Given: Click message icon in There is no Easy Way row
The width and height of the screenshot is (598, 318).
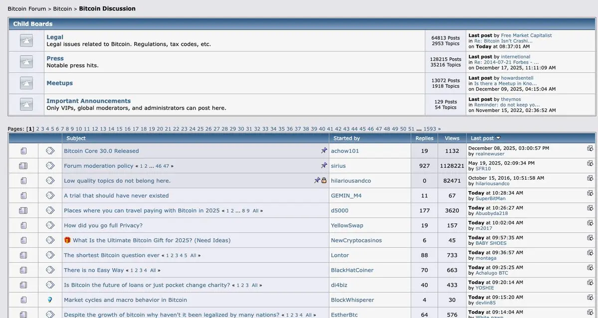Looking at the screenshot, I should pos(50,270).
